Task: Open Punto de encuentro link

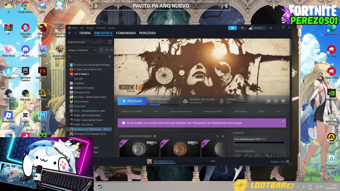Action: [181, 111]
